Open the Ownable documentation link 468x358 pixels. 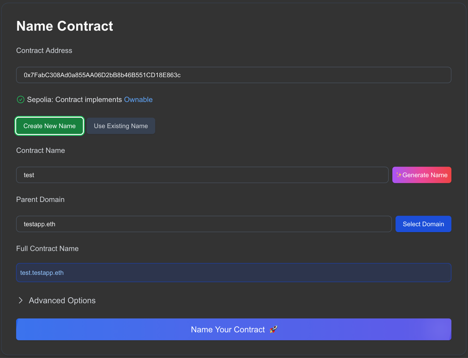click(x=138, y=99)
